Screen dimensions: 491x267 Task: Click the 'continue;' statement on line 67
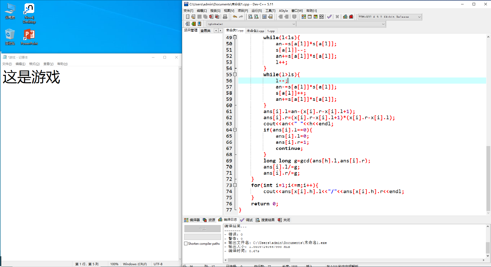click(289, 148)
